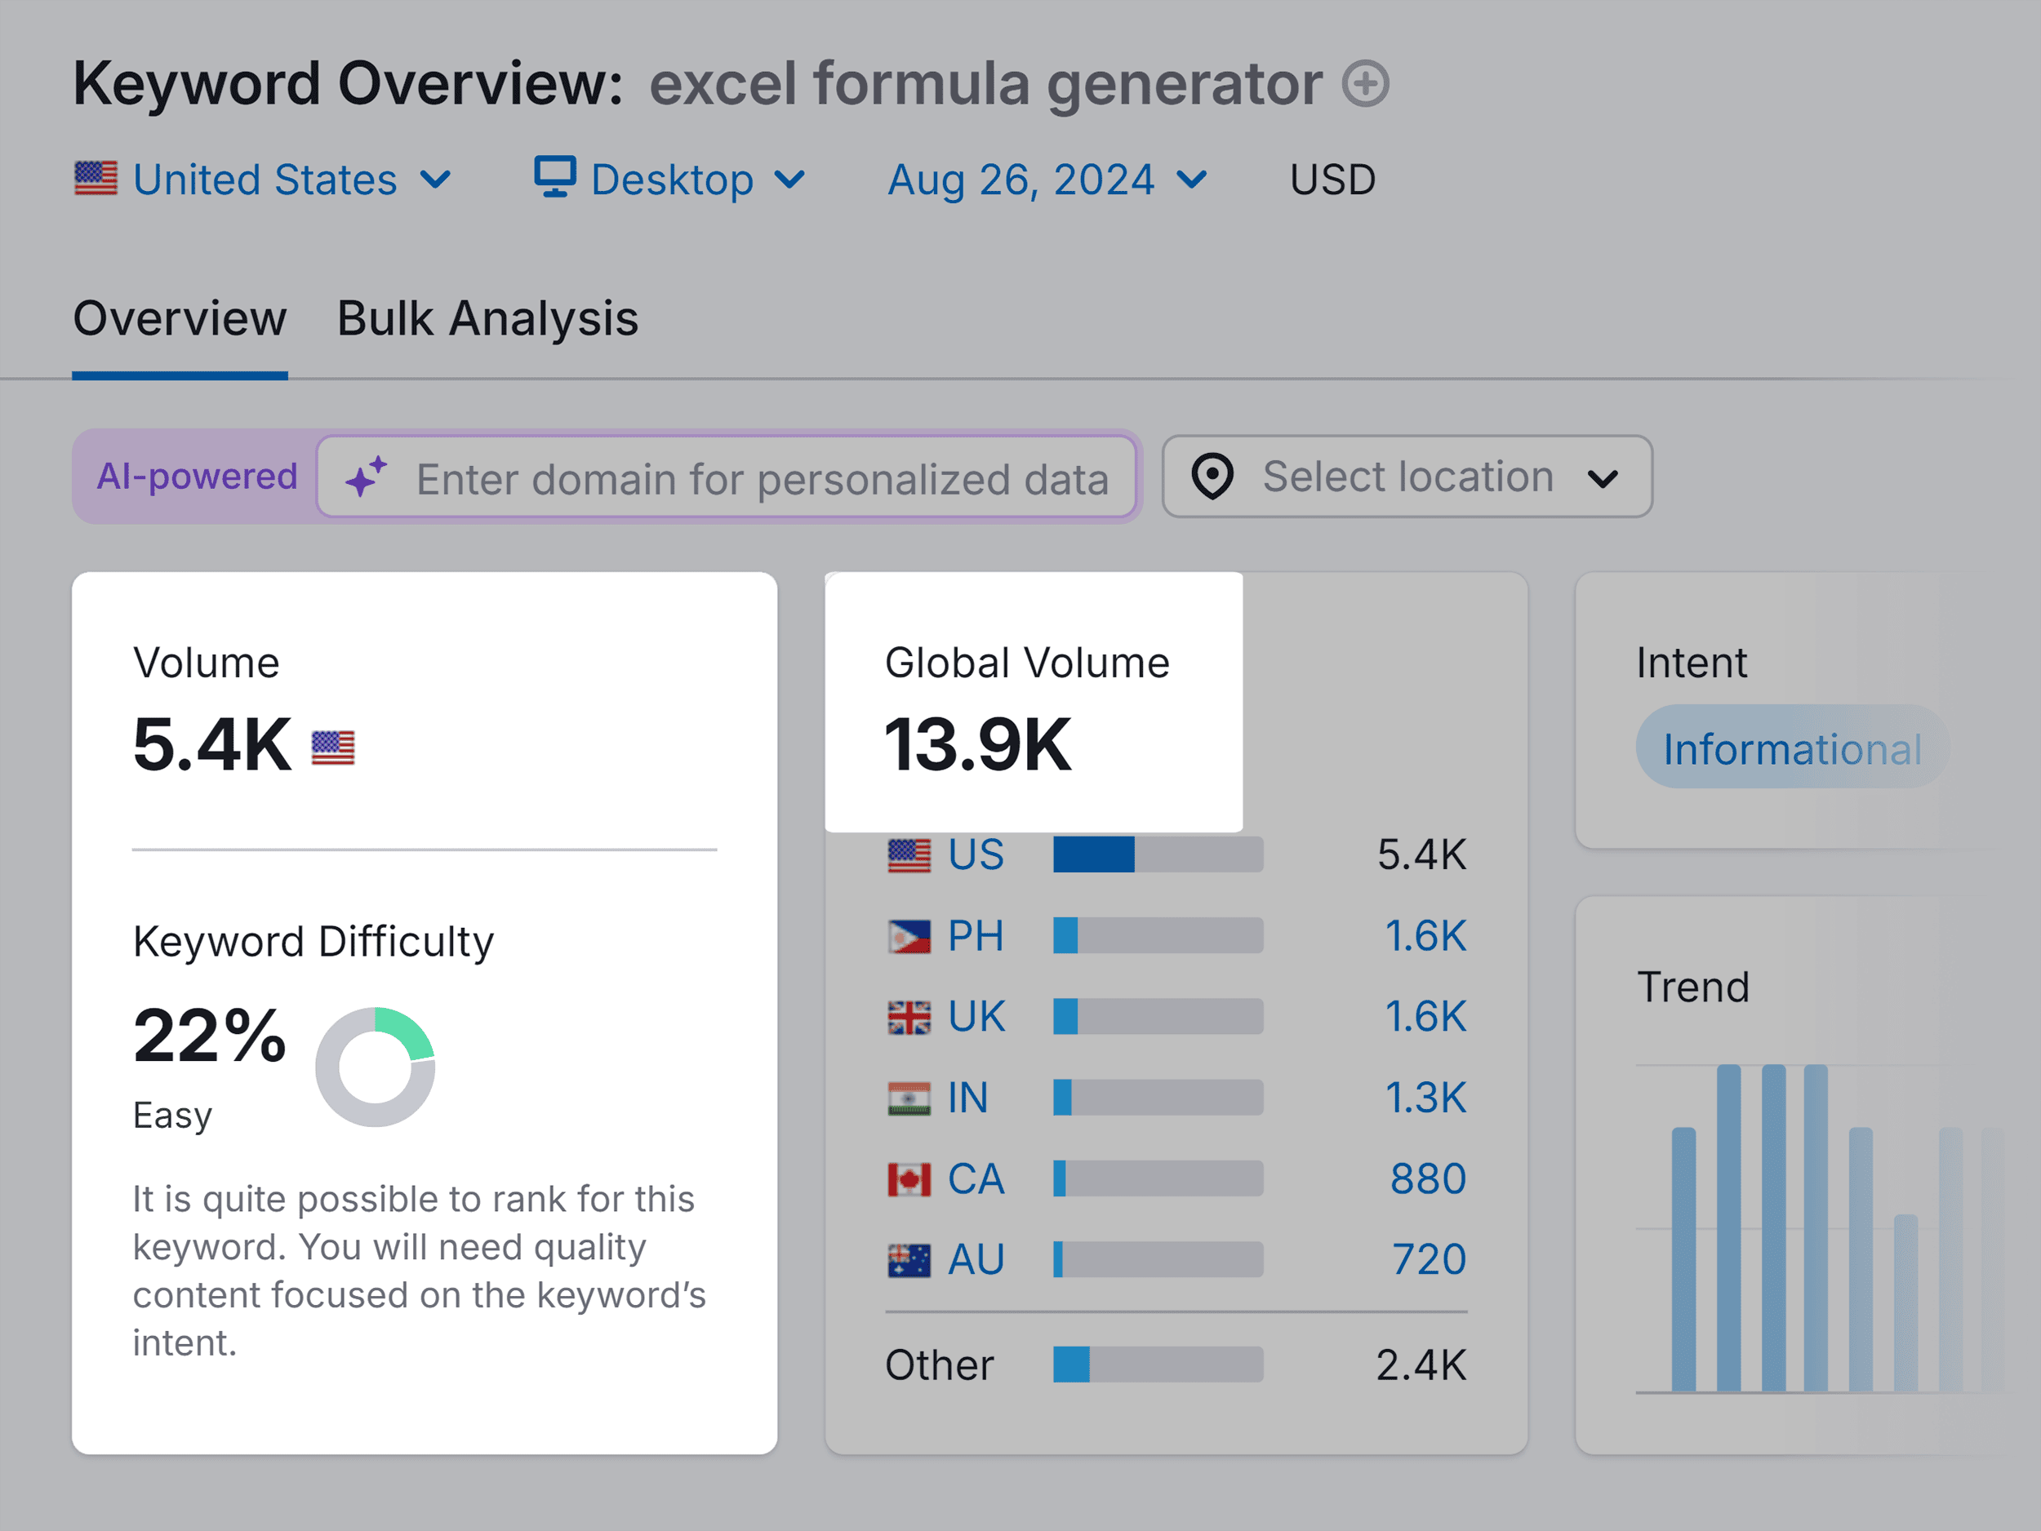
Task: Click the Australia flag icon
Action: 909,1260
